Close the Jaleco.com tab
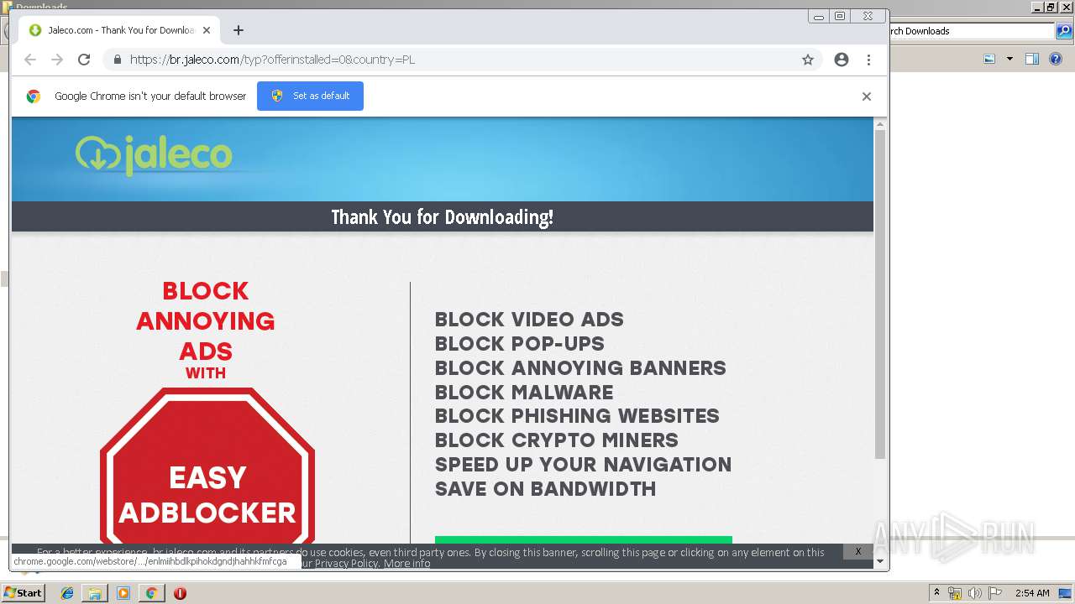 click(207, 30)
